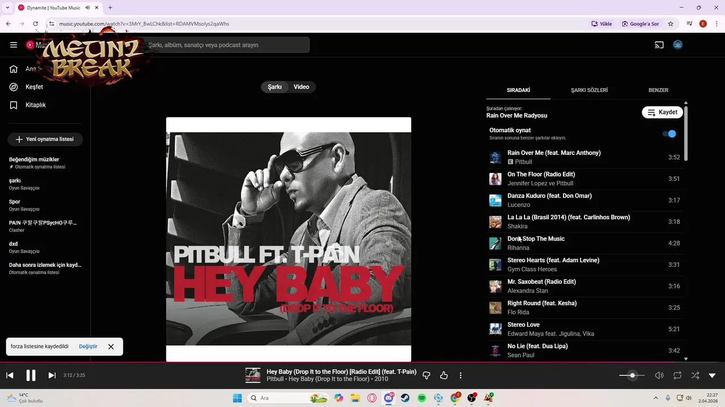Screen dimensions: 725x407
Task: Open the Chrome three-dot menu
Action: pyautogui.click(x=716, y=24)
